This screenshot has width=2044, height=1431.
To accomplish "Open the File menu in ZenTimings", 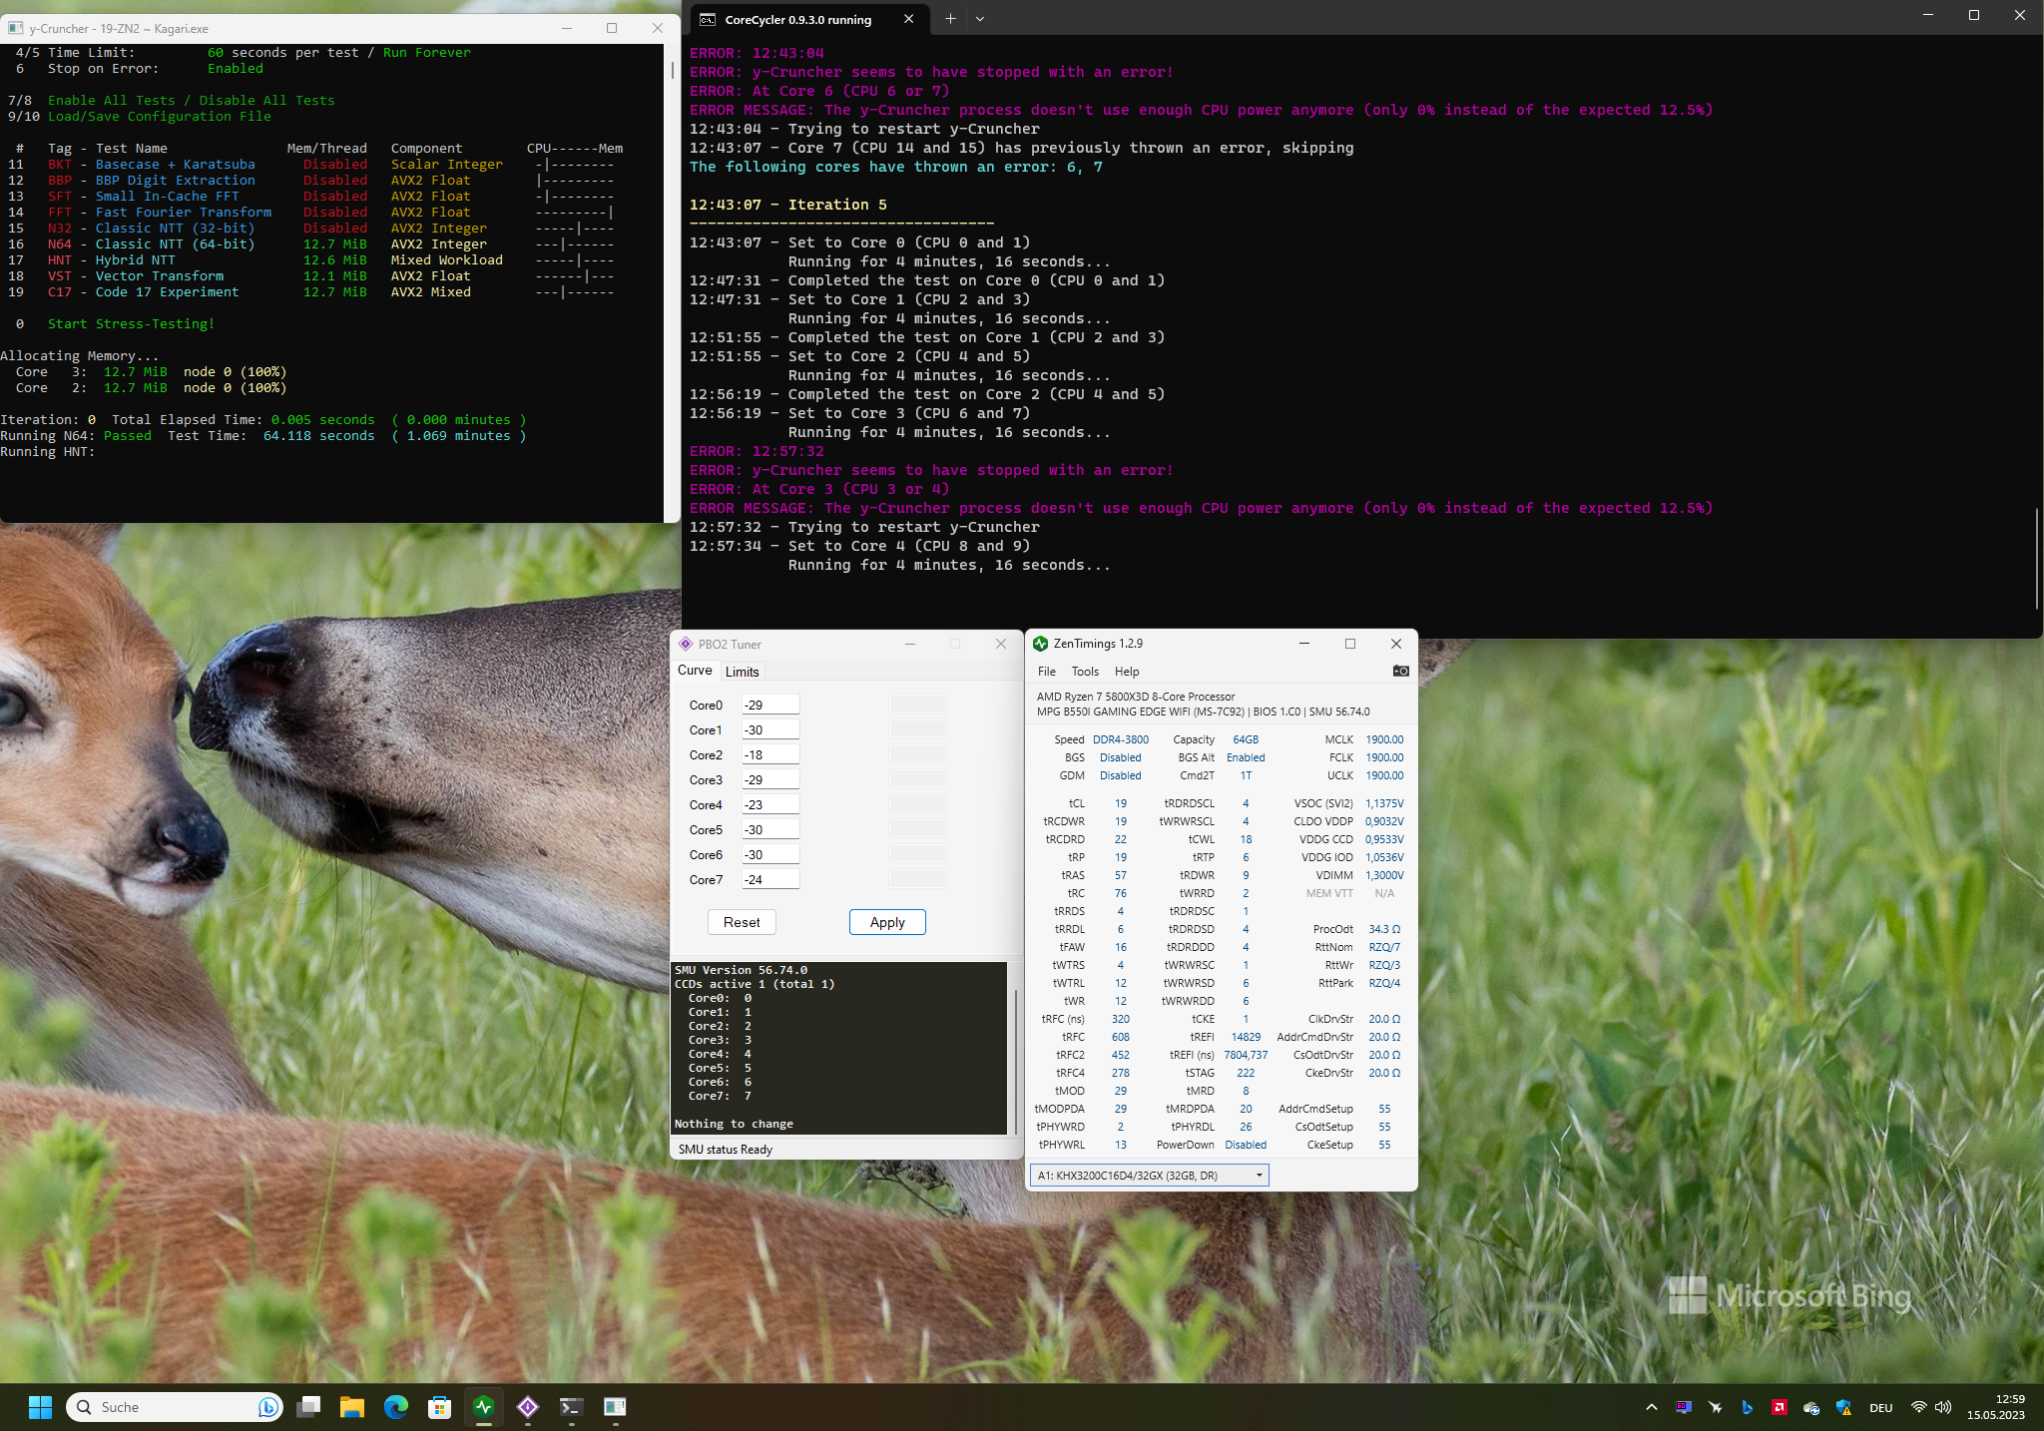I will (x=1046, y=672).
